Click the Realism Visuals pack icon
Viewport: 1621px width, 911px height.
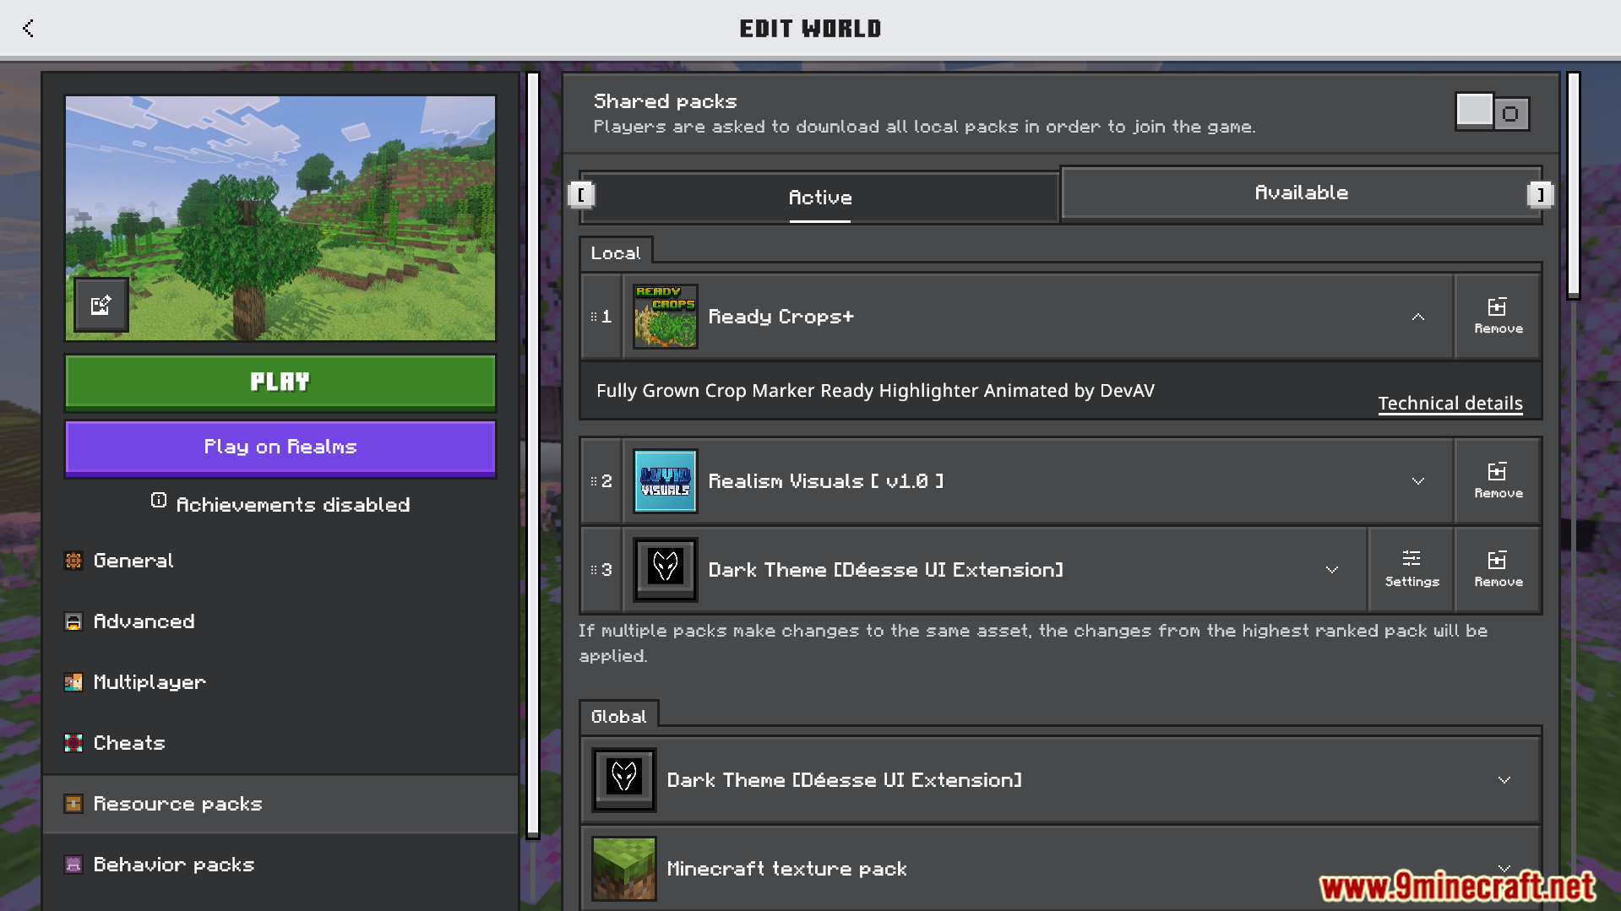tap(666, 481)
